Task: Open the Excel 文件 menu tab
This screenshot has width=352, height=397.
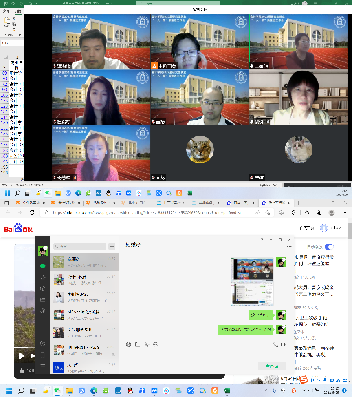Action: pos(7,11)
